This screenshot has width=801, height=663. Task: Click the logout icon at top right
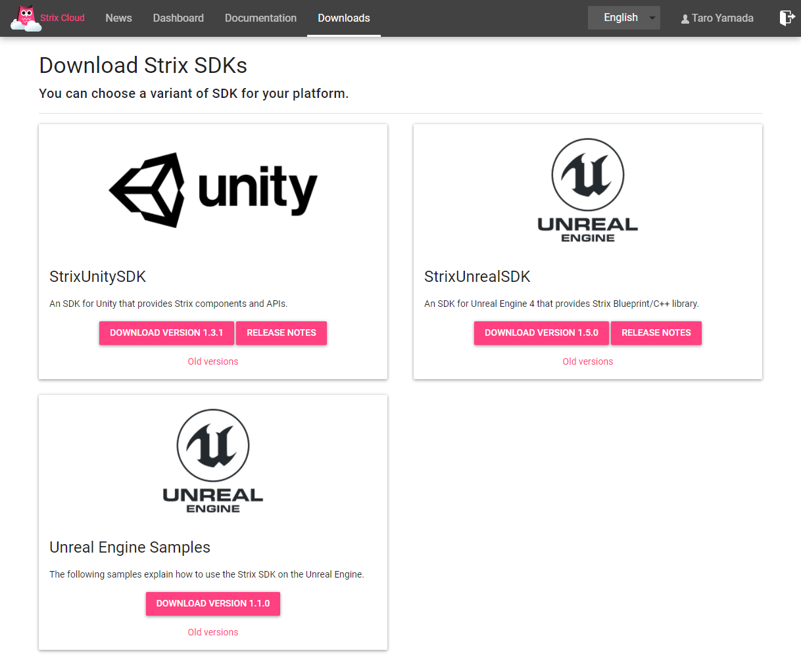787,18
